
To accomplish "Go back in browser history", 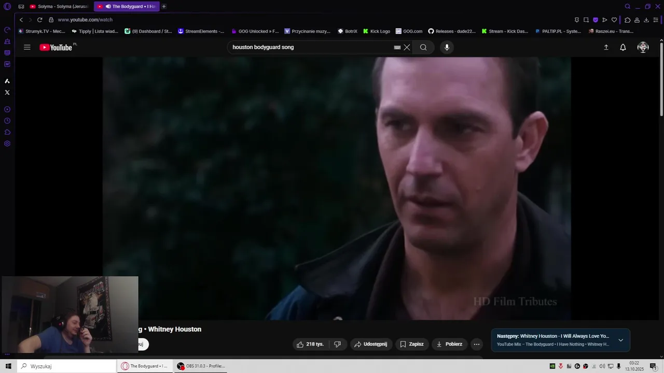I will 21,20.
